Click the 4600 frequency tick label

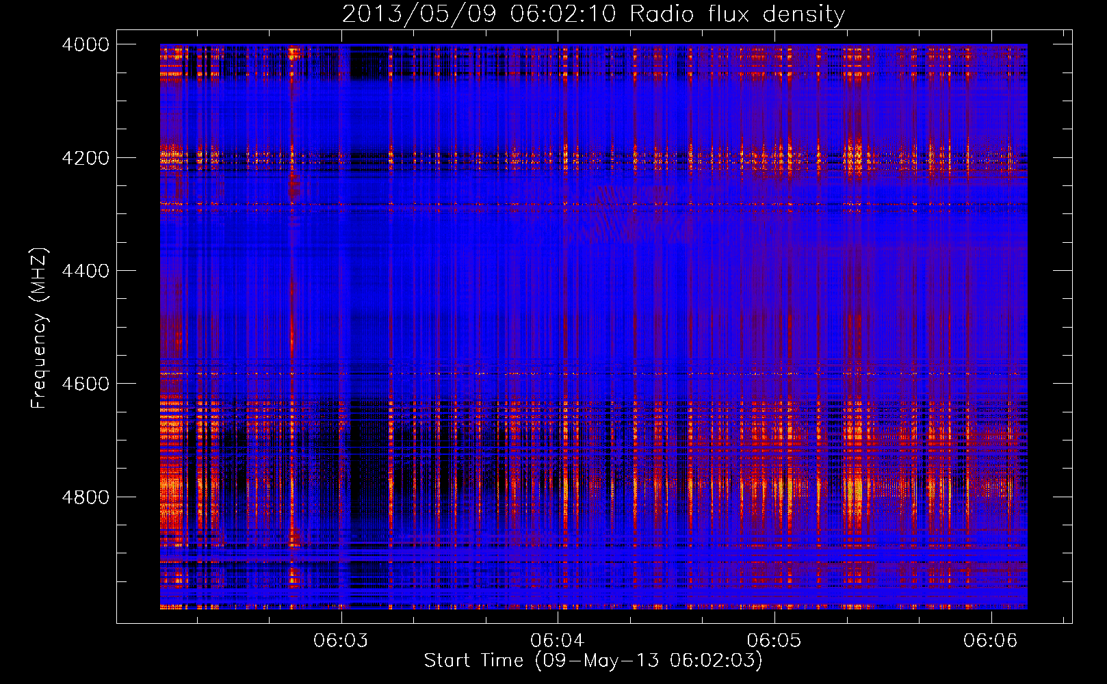tap(86, 384)
